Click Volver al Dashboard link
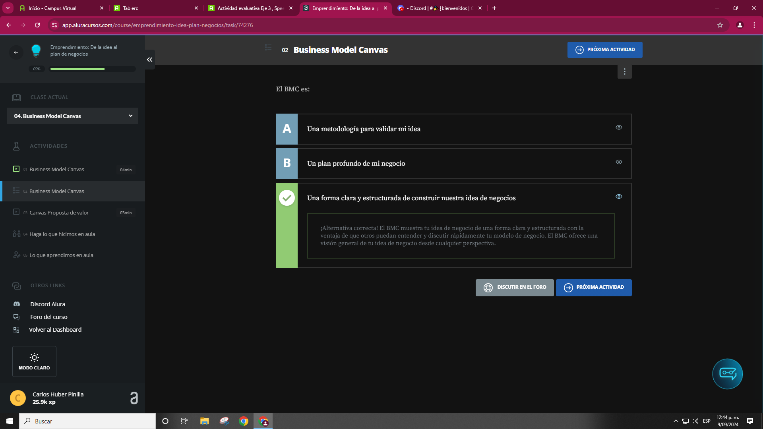The height and width of the screenshot is (429, 763). 55,330
